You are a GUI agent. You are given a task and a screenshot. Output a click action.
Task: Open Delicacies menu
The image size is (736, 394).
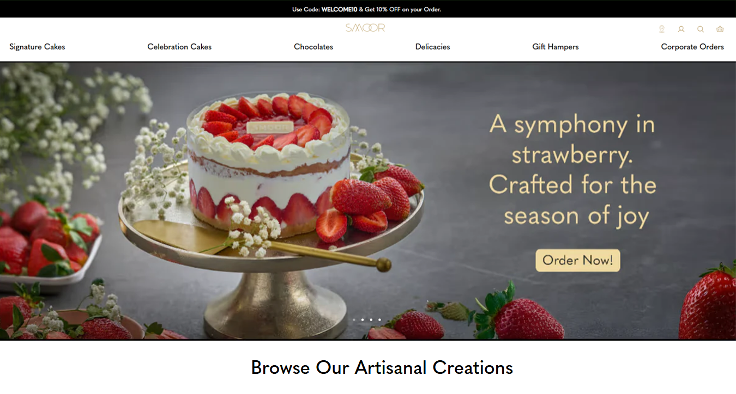tap(433, 47)
